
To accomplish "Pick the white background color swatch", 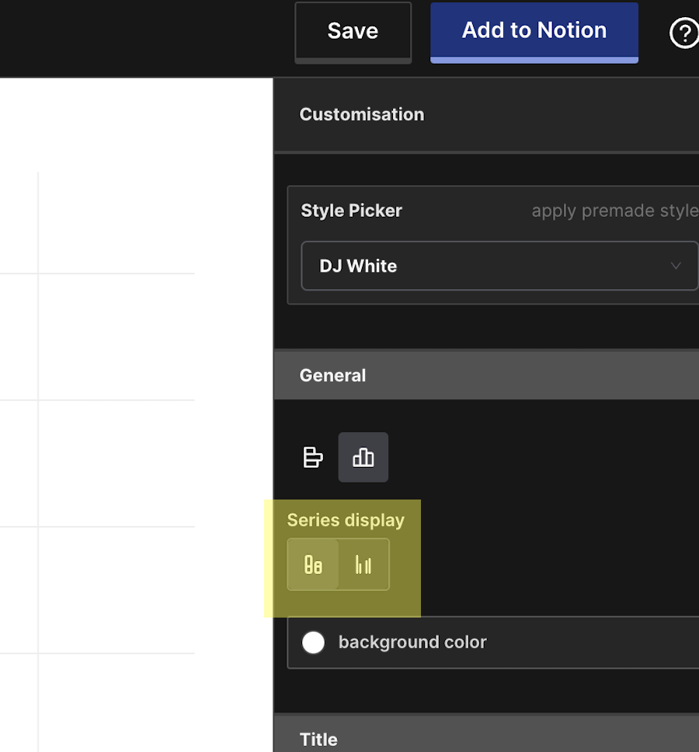I will coord(314,642).
